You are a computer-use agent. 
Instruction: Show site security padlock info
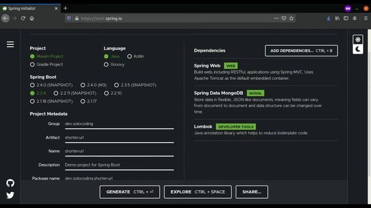(77, 18)
